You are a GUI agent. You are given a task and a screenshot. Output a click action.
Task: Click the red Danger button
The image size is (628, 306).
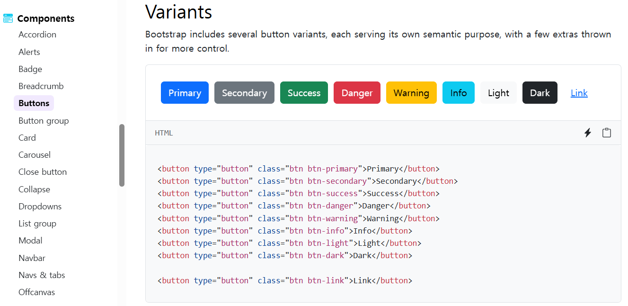click(357, 93)
